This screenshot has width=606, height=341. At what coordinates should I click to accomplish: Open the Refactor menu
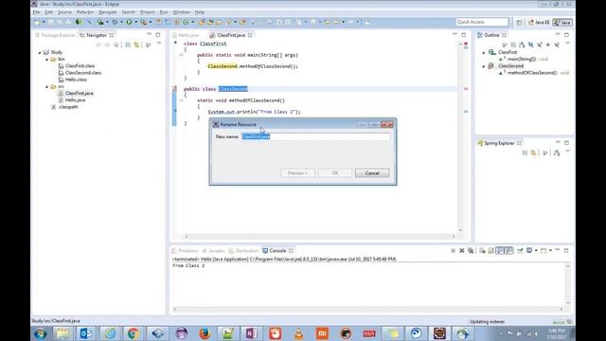(84, 12)
